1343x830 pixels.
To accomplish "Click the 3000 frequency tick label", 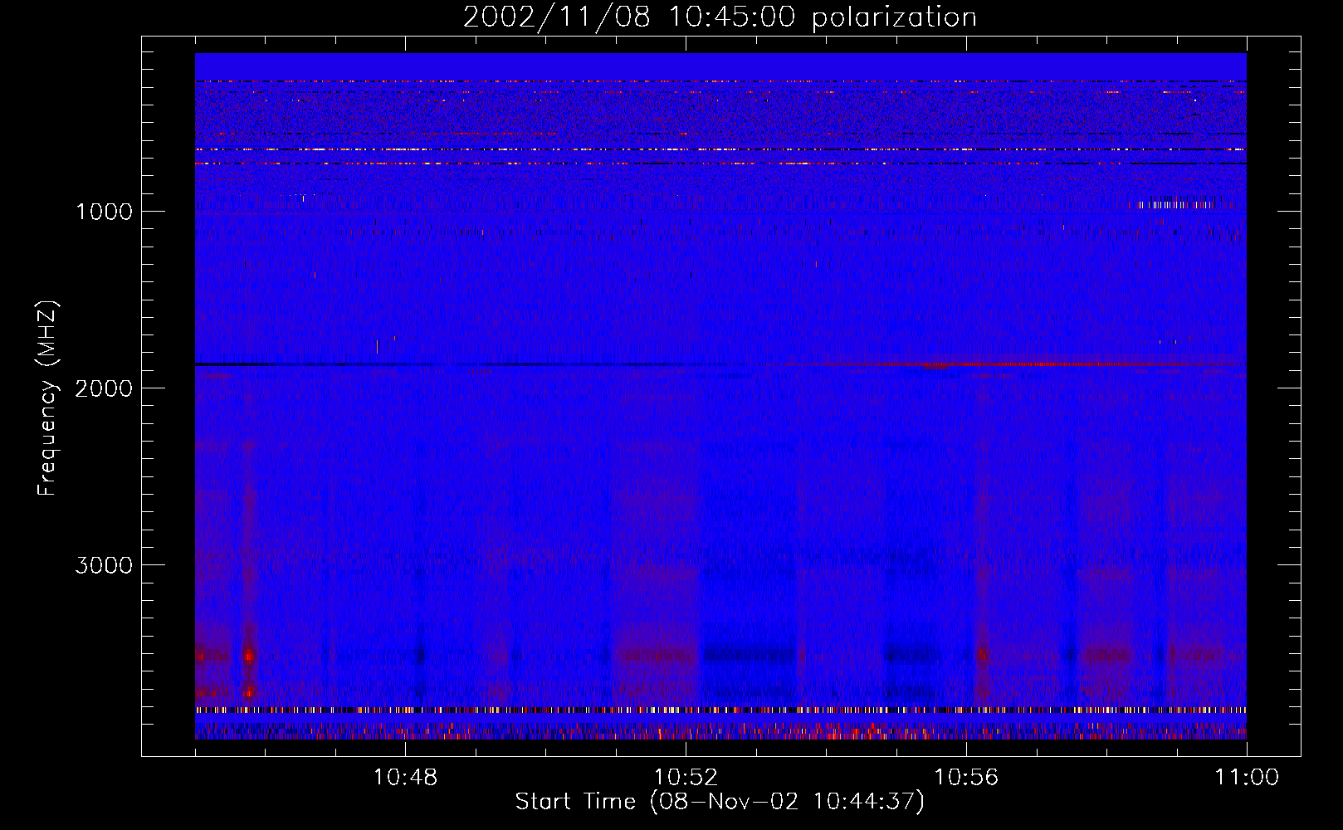I will click(x=104, y=565).
